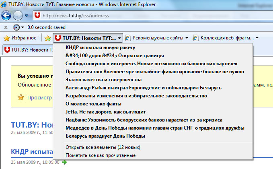Screen dimensions: 273x169
Task: Click the Избранное star icon
Action: (x=6, y=38)
